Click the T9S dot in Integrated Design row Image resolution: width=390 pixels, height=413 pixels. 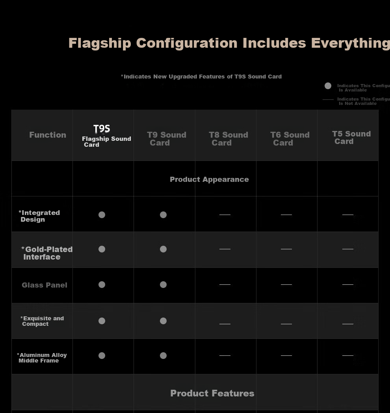tap(102, 215)
